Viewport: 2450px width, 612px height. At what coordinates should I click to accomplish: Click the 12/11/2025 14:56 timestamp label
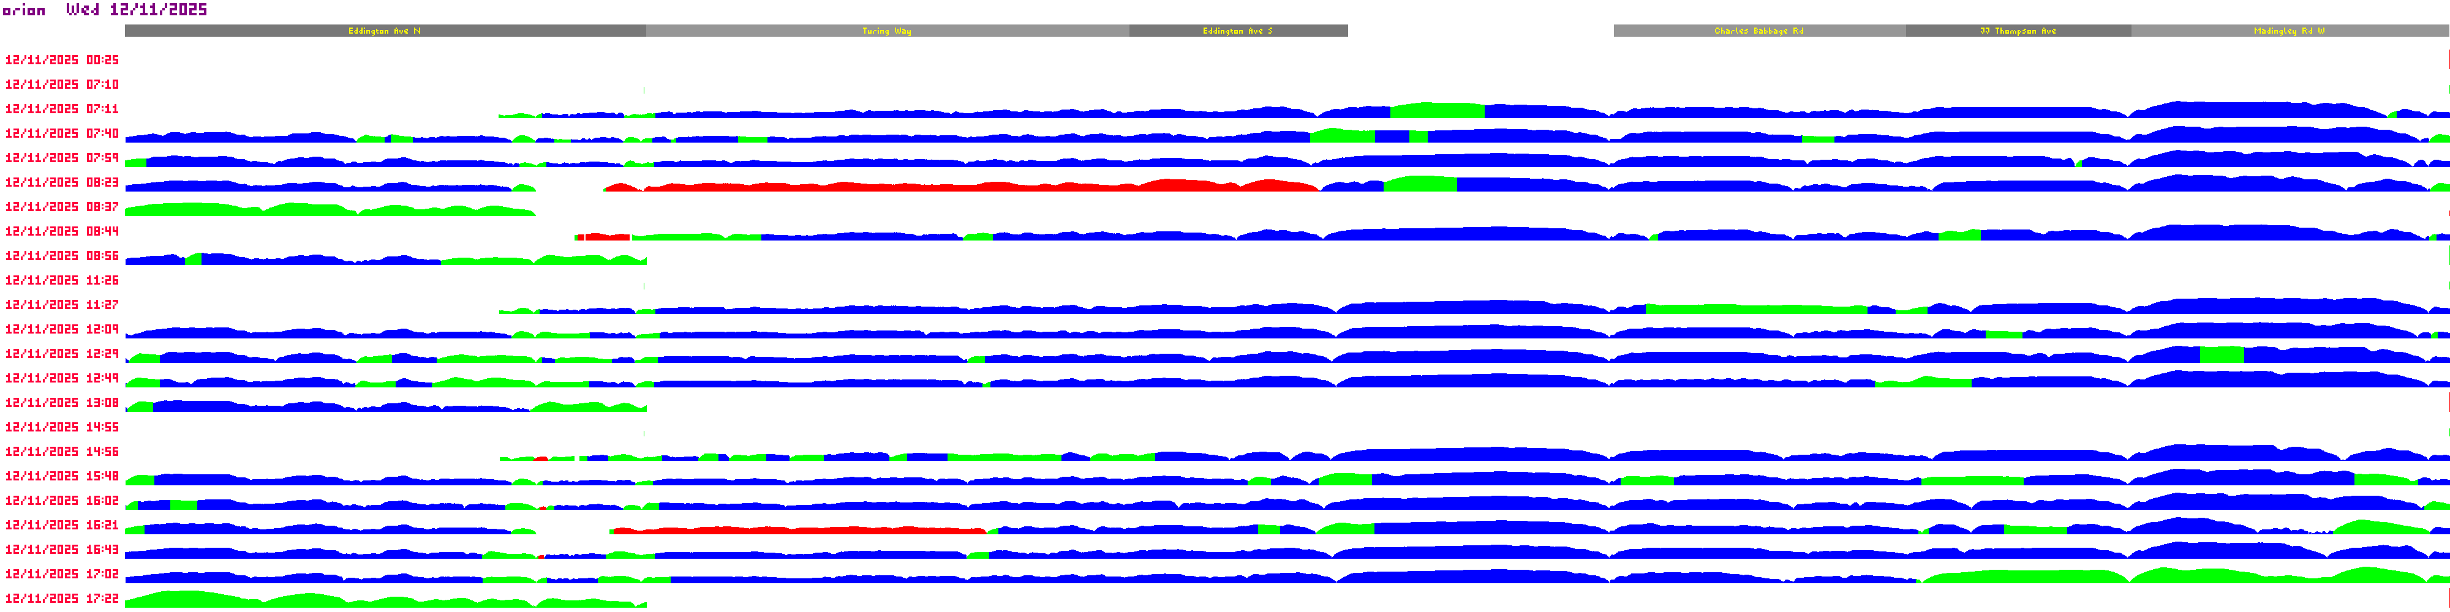point(62,452)
